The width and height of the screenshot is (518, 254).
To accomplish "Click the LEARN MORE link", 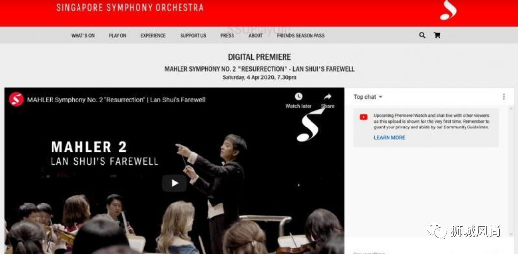I will pos(389,138).
